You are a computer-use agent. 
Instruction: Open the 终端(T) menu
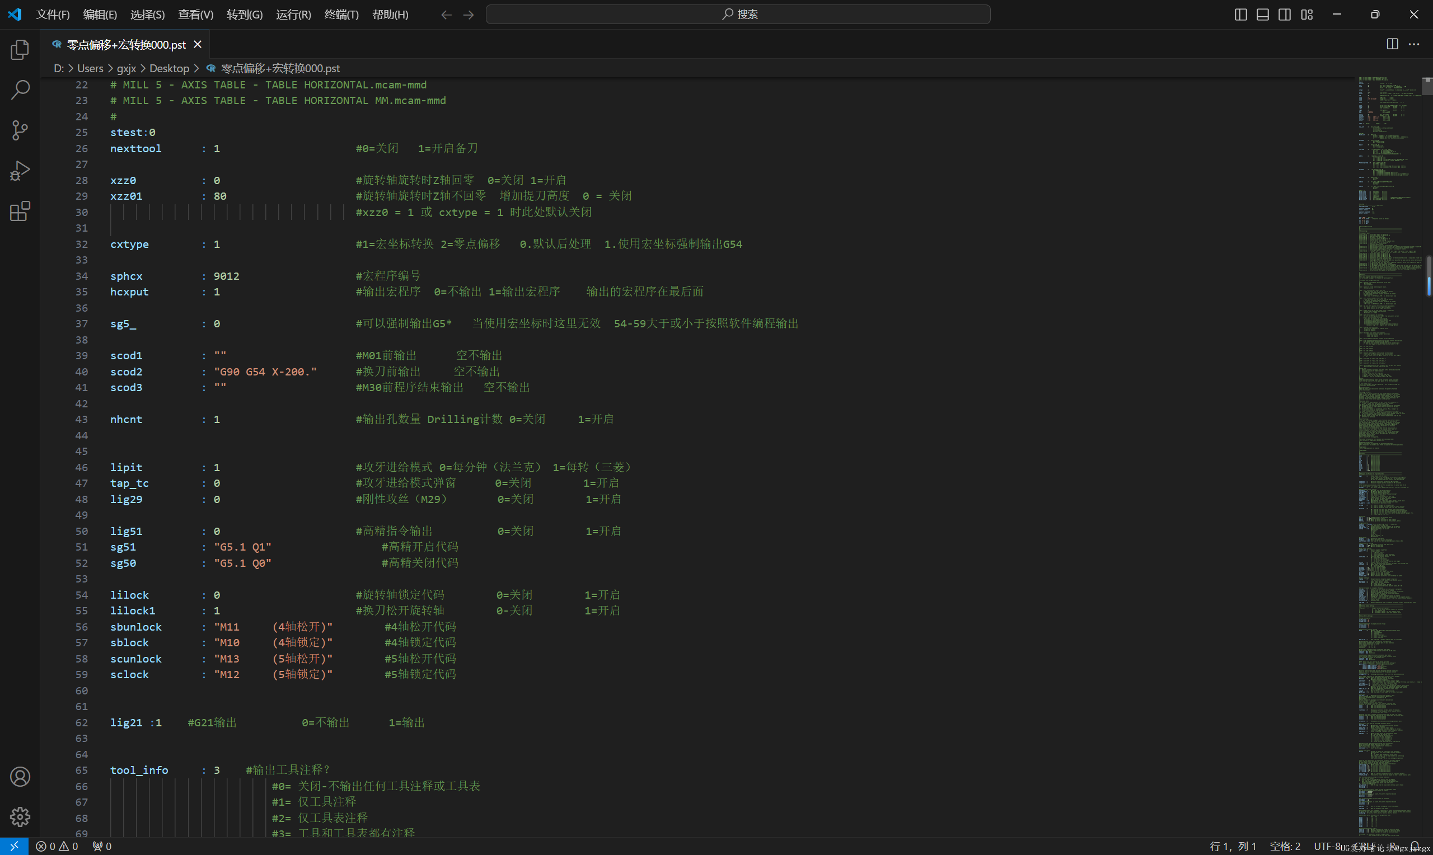(341, 15)
